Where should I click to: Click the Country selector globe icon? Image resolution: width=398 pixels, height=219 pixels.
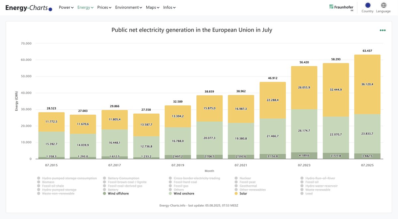367,5
